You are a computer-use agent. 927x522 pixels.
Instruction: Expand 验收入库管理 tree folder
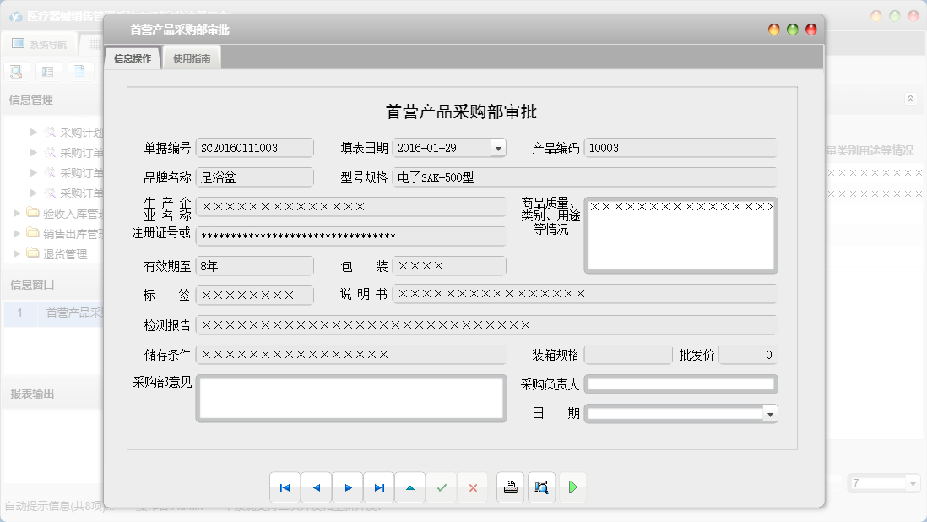pos(17,213)
